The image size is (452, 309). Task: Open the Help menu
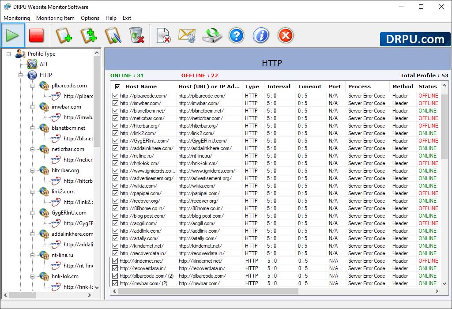click(111, 18)
